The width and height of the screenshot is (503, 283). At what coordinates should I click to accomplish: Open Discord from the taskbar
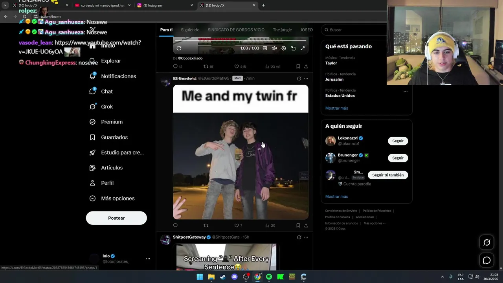(235, 277)
